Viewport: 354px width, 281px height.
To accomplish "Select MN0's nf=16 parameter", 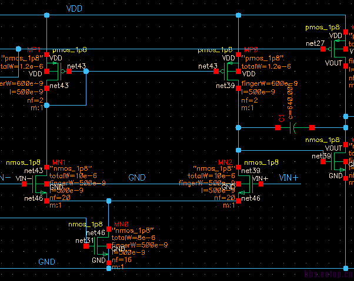I will coord(122,260).
